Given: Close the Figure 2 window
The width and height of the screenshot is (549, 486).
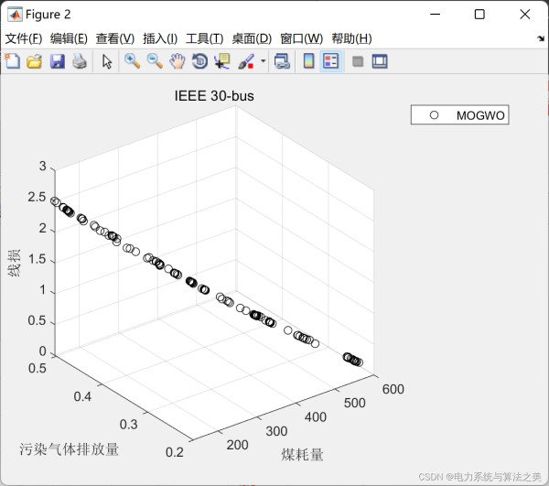Looking at the screenshot, I should click(x=525, y=15).
